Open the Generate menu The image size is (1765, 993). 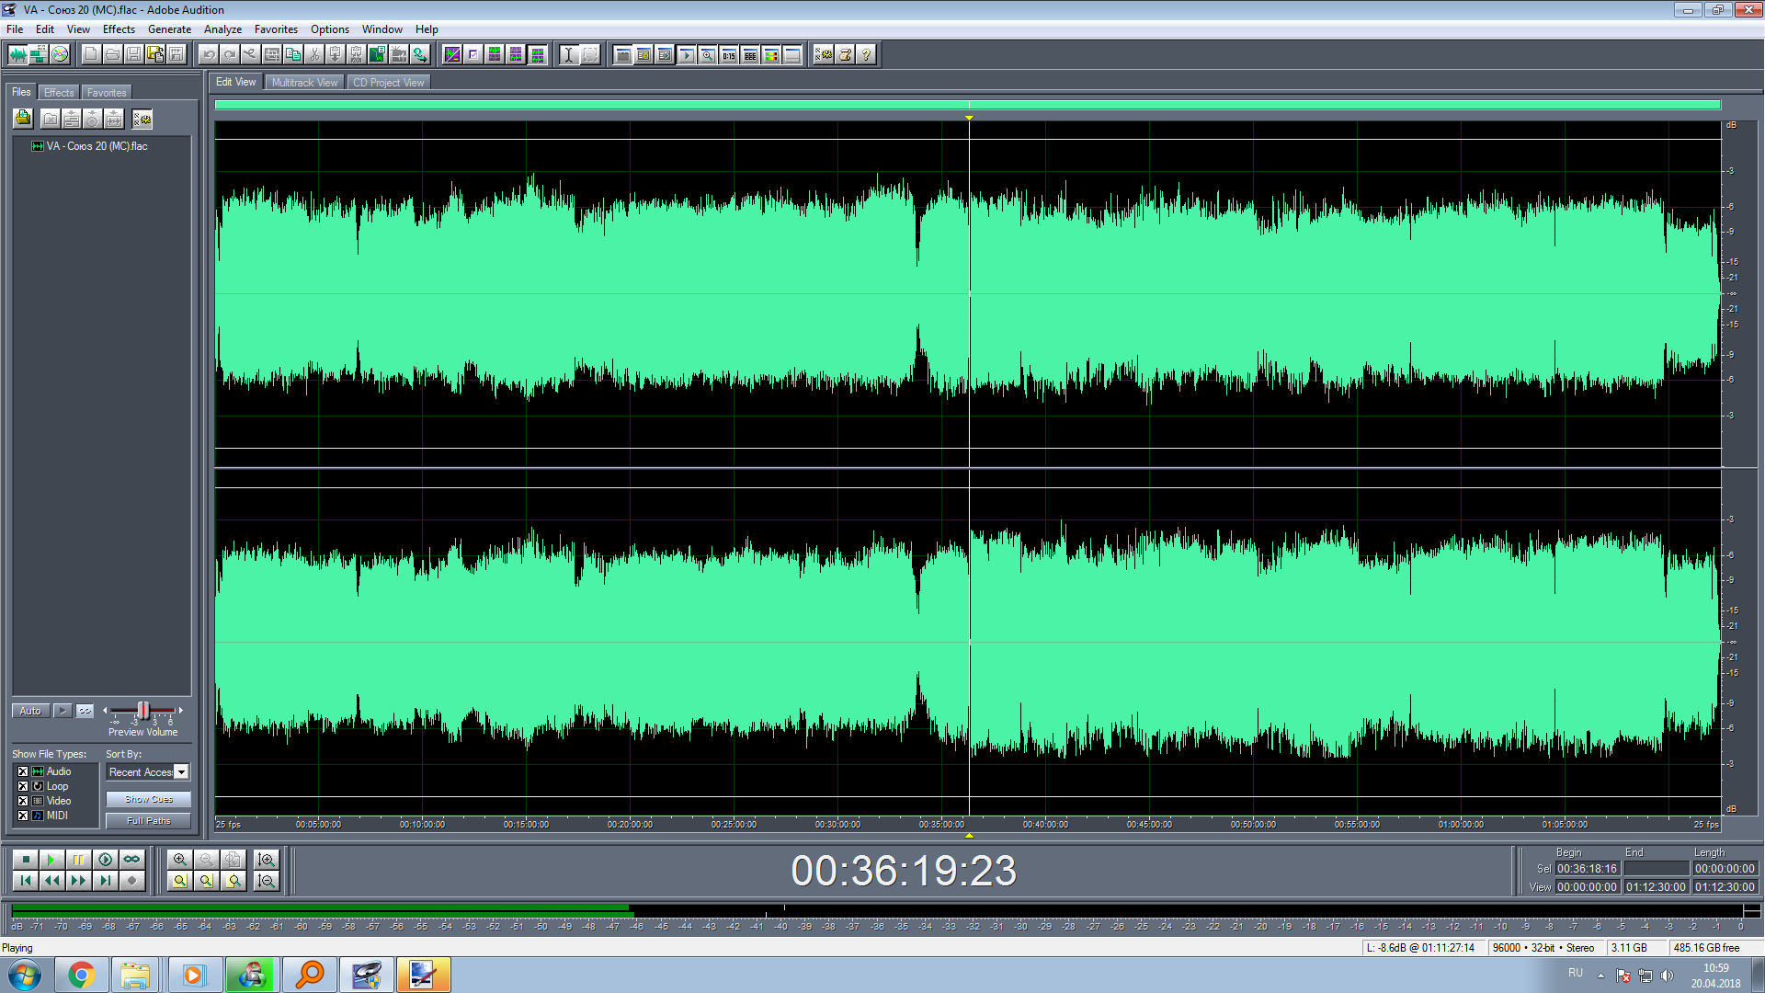click(169, 29)
